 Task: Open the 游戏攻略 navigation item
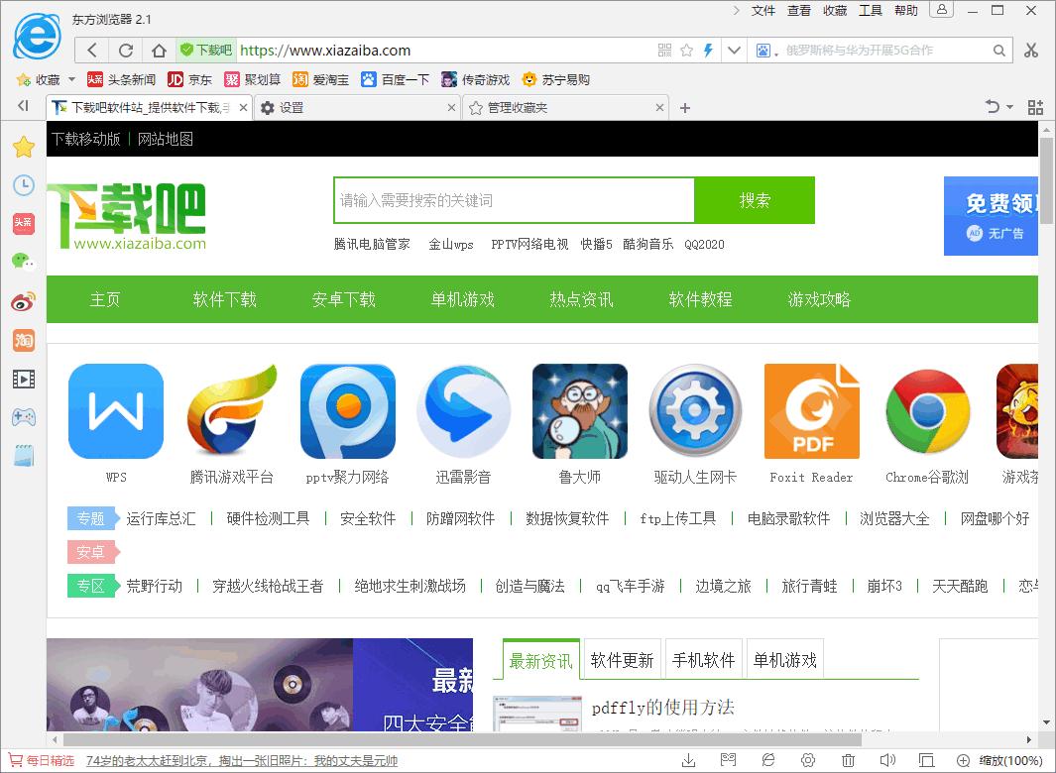click(x=819, y=299)
